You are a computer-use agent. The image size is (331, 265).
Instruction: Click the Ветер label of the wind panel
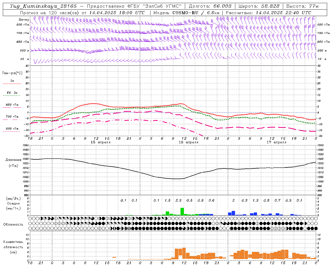pyautogui.click(x=24, y=20)
